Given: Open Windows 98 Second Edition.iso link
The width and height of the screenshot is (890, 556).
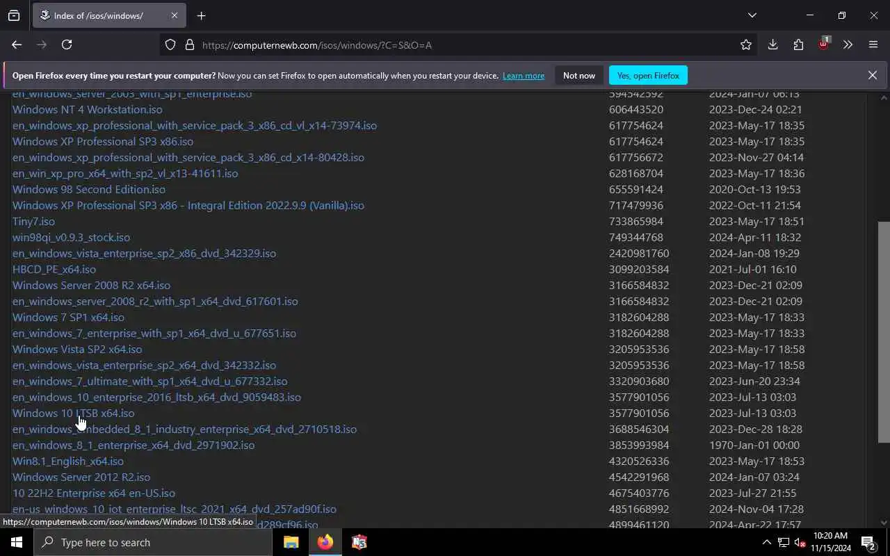Looking at the screenshot, I should (89, 189).
